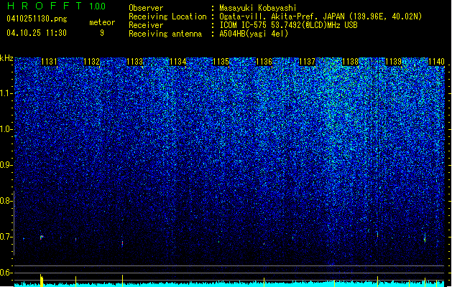Click the 1132 time marker
This screenshot has width=452, height=287.
coord(92,62)
